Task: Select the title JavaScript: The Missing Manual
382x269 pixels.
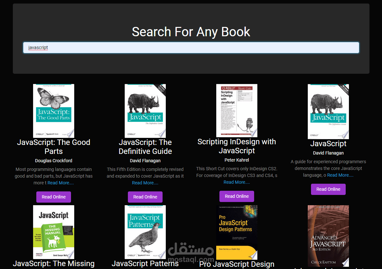Action: click(x=54, y=264)
